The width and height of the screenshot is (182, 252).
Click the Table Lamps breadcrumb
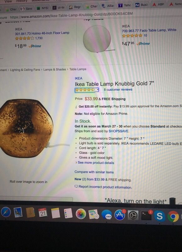(x=78, y=69)
